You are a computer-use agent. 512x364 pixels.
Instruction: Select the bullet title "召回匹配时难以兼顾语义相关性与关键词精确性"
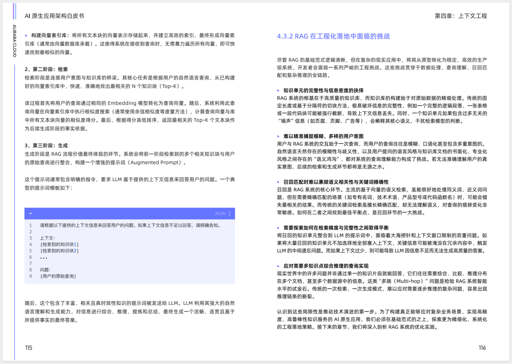(336, 182)
